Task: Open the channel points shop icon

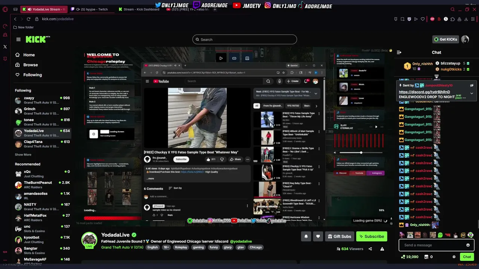Action: pyautogui.click(x=426, y=257)
